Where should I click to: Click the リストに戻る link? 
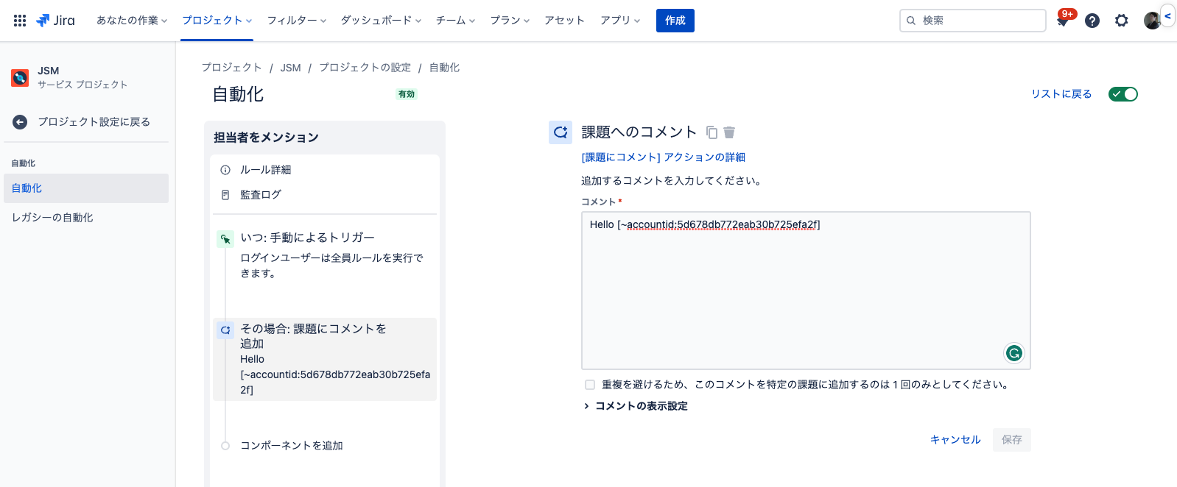[x=1061, y=94]
